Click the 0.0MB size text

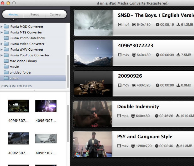(186, 85)
